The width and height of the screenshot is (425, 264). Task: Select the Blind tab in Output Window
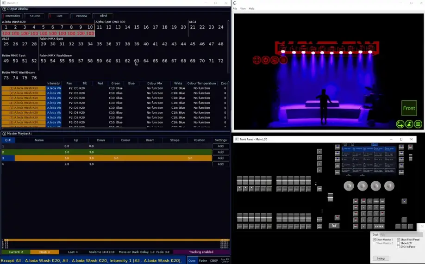coord(103,16)
